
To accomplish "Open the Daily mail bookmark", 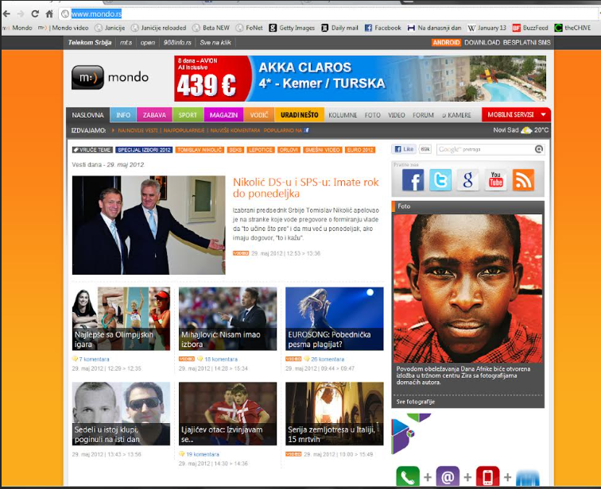I will pos(339,28).
